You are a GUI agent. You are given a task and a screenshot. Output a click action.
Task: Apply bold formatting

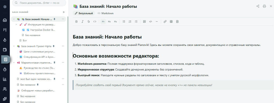point(76,21)
